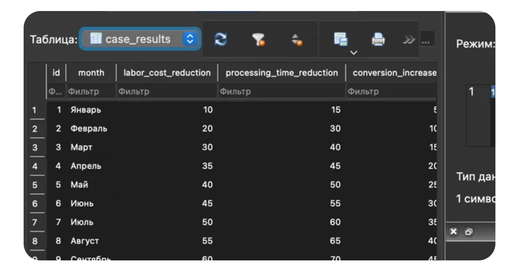Screen dimensions: 513x268
Task: Click the print table icon
Action: (378, 40)
